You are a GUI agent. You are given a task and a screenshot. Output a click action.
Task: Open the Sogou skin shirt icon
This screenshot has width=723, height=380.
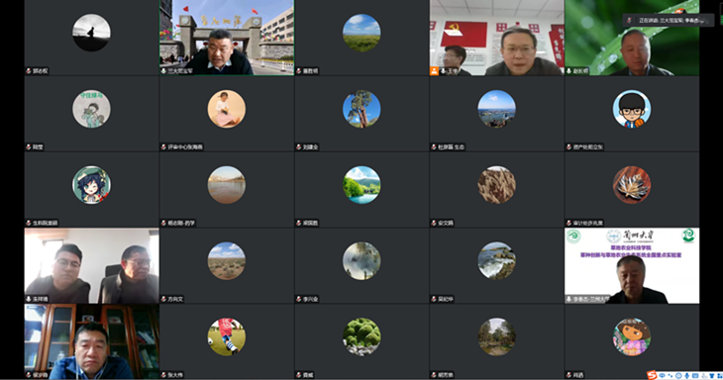click(711, 375)
